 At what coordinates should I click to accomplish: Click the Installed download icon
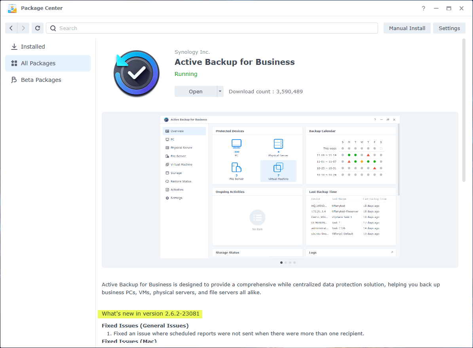(14, 47)
